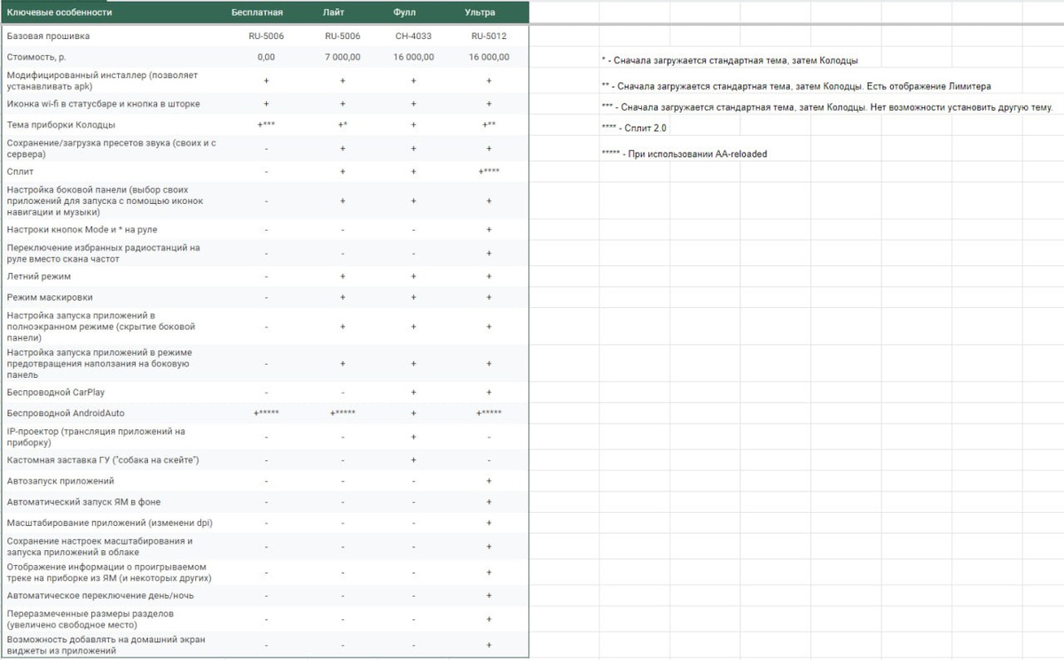The image size is (1064, 660).
Task: Select the "Автозапуск приложений" row label
Action: (60, 481)
